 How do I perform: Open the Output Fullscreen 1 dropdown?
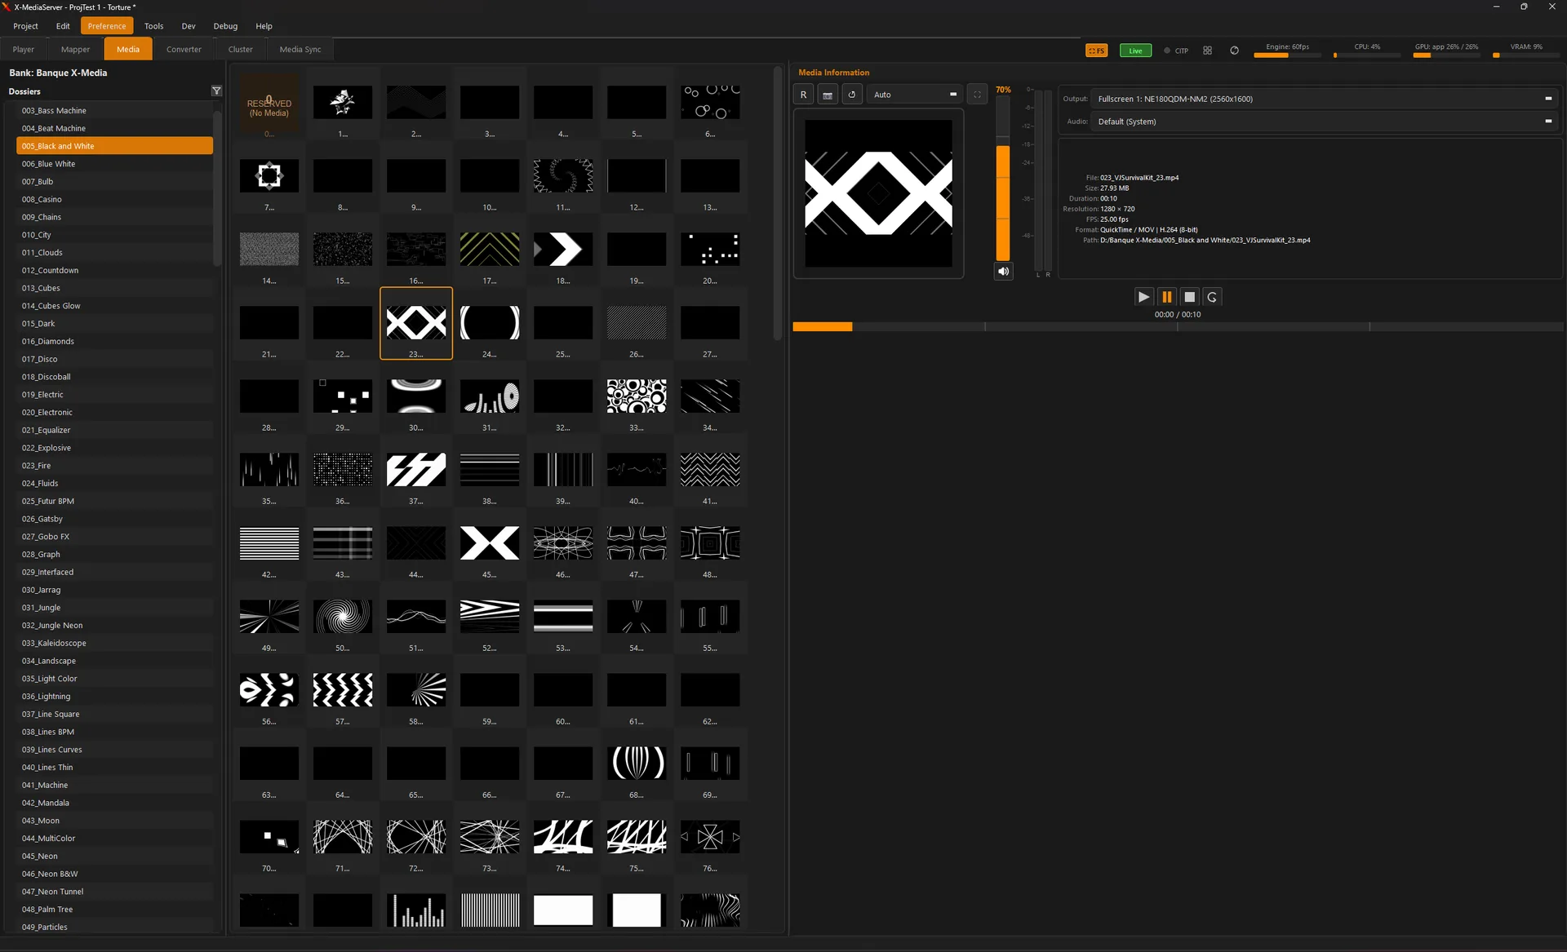point(1325,99)
